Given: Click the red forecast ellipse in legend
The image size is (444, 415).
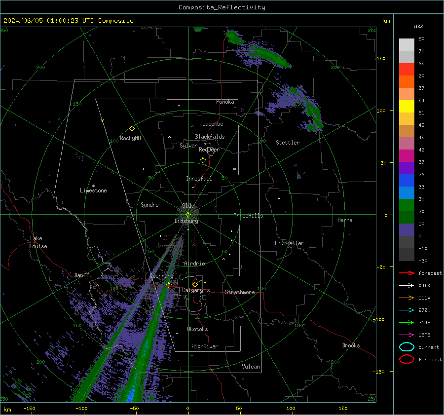Looking at the screenshot, I should click(407, 359).
